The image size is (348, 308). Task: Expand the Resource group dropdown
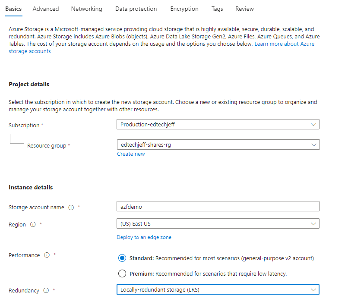(218, 145)
